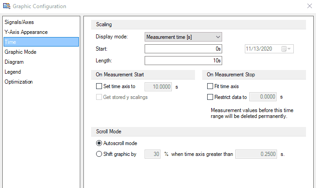Click the shift graphic percent field

153,154
